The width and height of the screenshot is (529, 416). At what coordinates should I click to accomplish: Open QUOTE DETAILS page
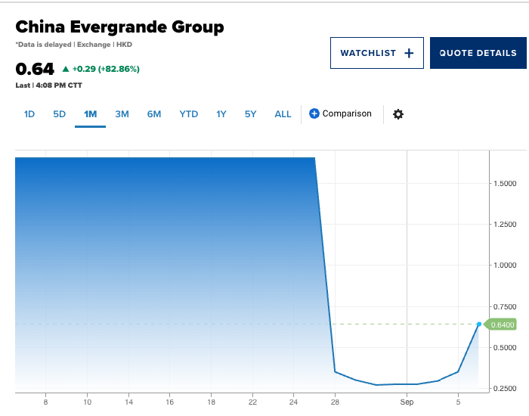(x=478, y=53)
